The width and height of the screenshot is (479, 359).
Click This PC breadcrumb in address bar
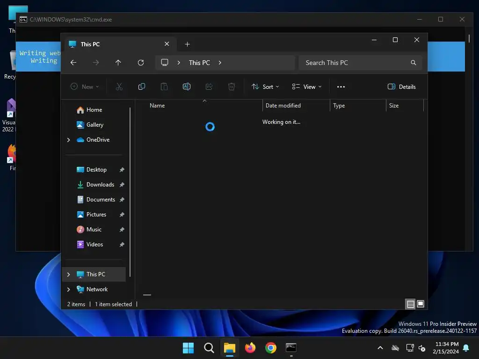click(x=199, y=63)
